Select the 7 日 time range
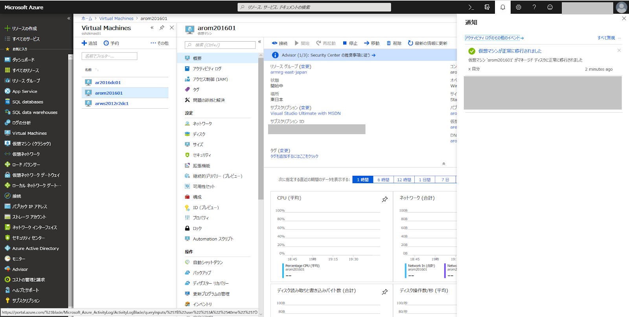 (x=445, y=180)
